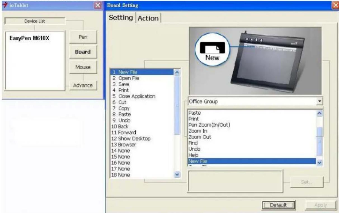Select hotkey 4 Print

[x=142, y=90]
